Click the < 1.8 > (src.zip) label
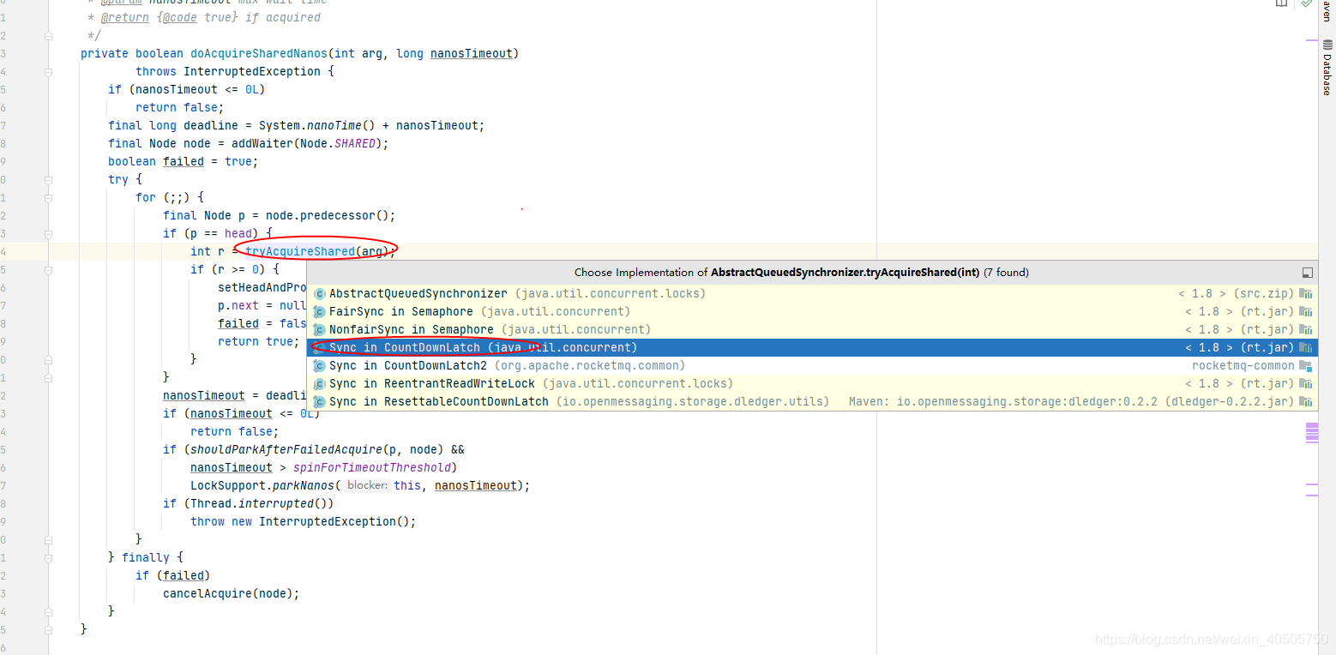 [1236, 294]
